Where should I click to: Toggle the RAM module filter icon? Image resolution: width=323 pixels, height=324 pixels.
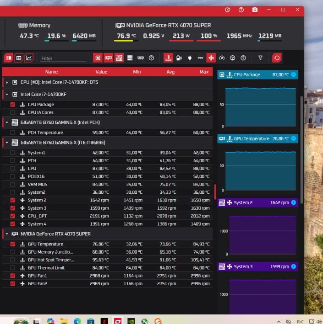(141, 58)
